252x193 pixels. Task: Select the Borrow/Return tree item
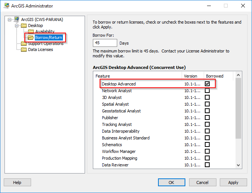pyautogui.click(x=49, y=37)
